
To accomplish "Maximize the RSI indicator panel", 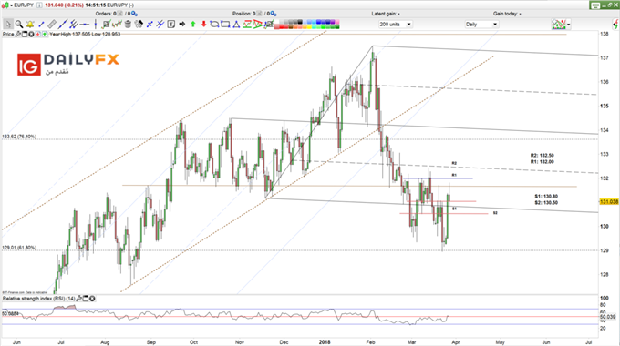I will [x=85, y=299].
